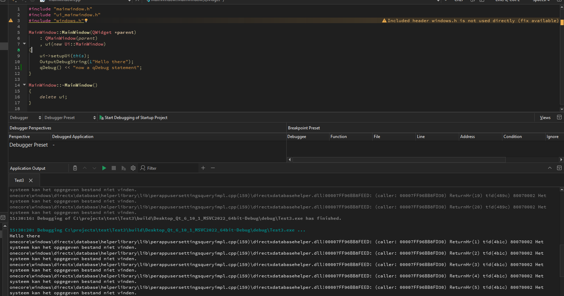
Task: Clear the Application Output with trash icon
Action: (x=75, y=168)
